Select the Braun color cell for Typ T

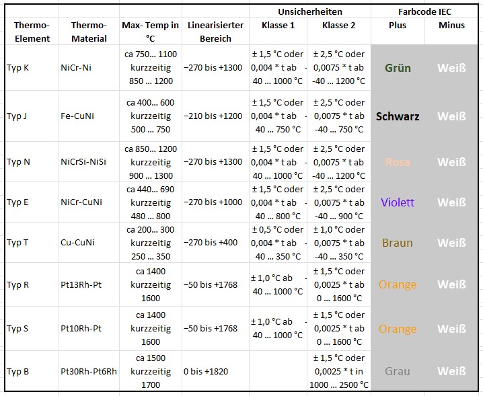(x=398, y=243)
